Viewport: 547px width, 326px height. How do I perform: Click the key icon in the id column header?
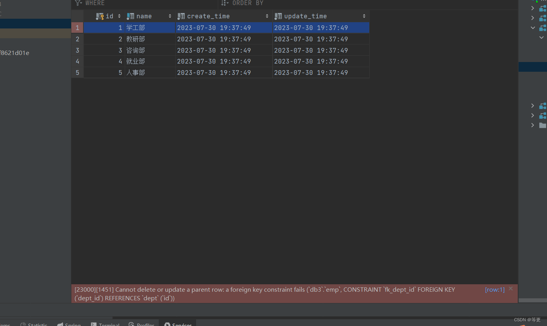(100, 16)
